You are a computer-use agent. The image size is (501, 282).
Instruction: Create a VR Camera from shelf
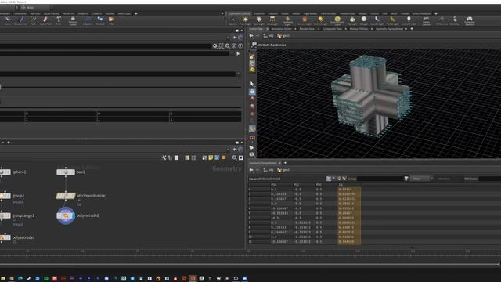(x=442, y=21)
